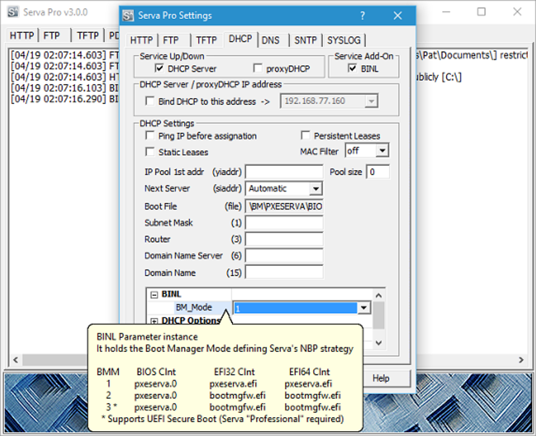Viewport: 536px width, 436px height.
Task: Open the Next Server Automatic dropdown
Action: click(x=316, y=188)
